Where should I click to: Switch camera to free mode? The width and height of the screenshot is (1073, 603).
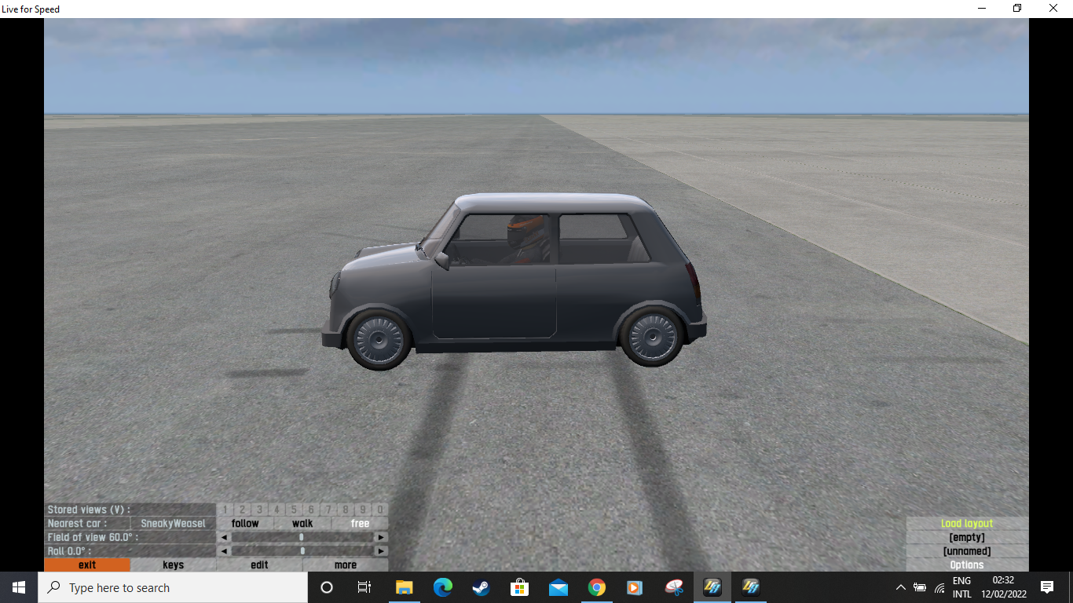[360, 524]
